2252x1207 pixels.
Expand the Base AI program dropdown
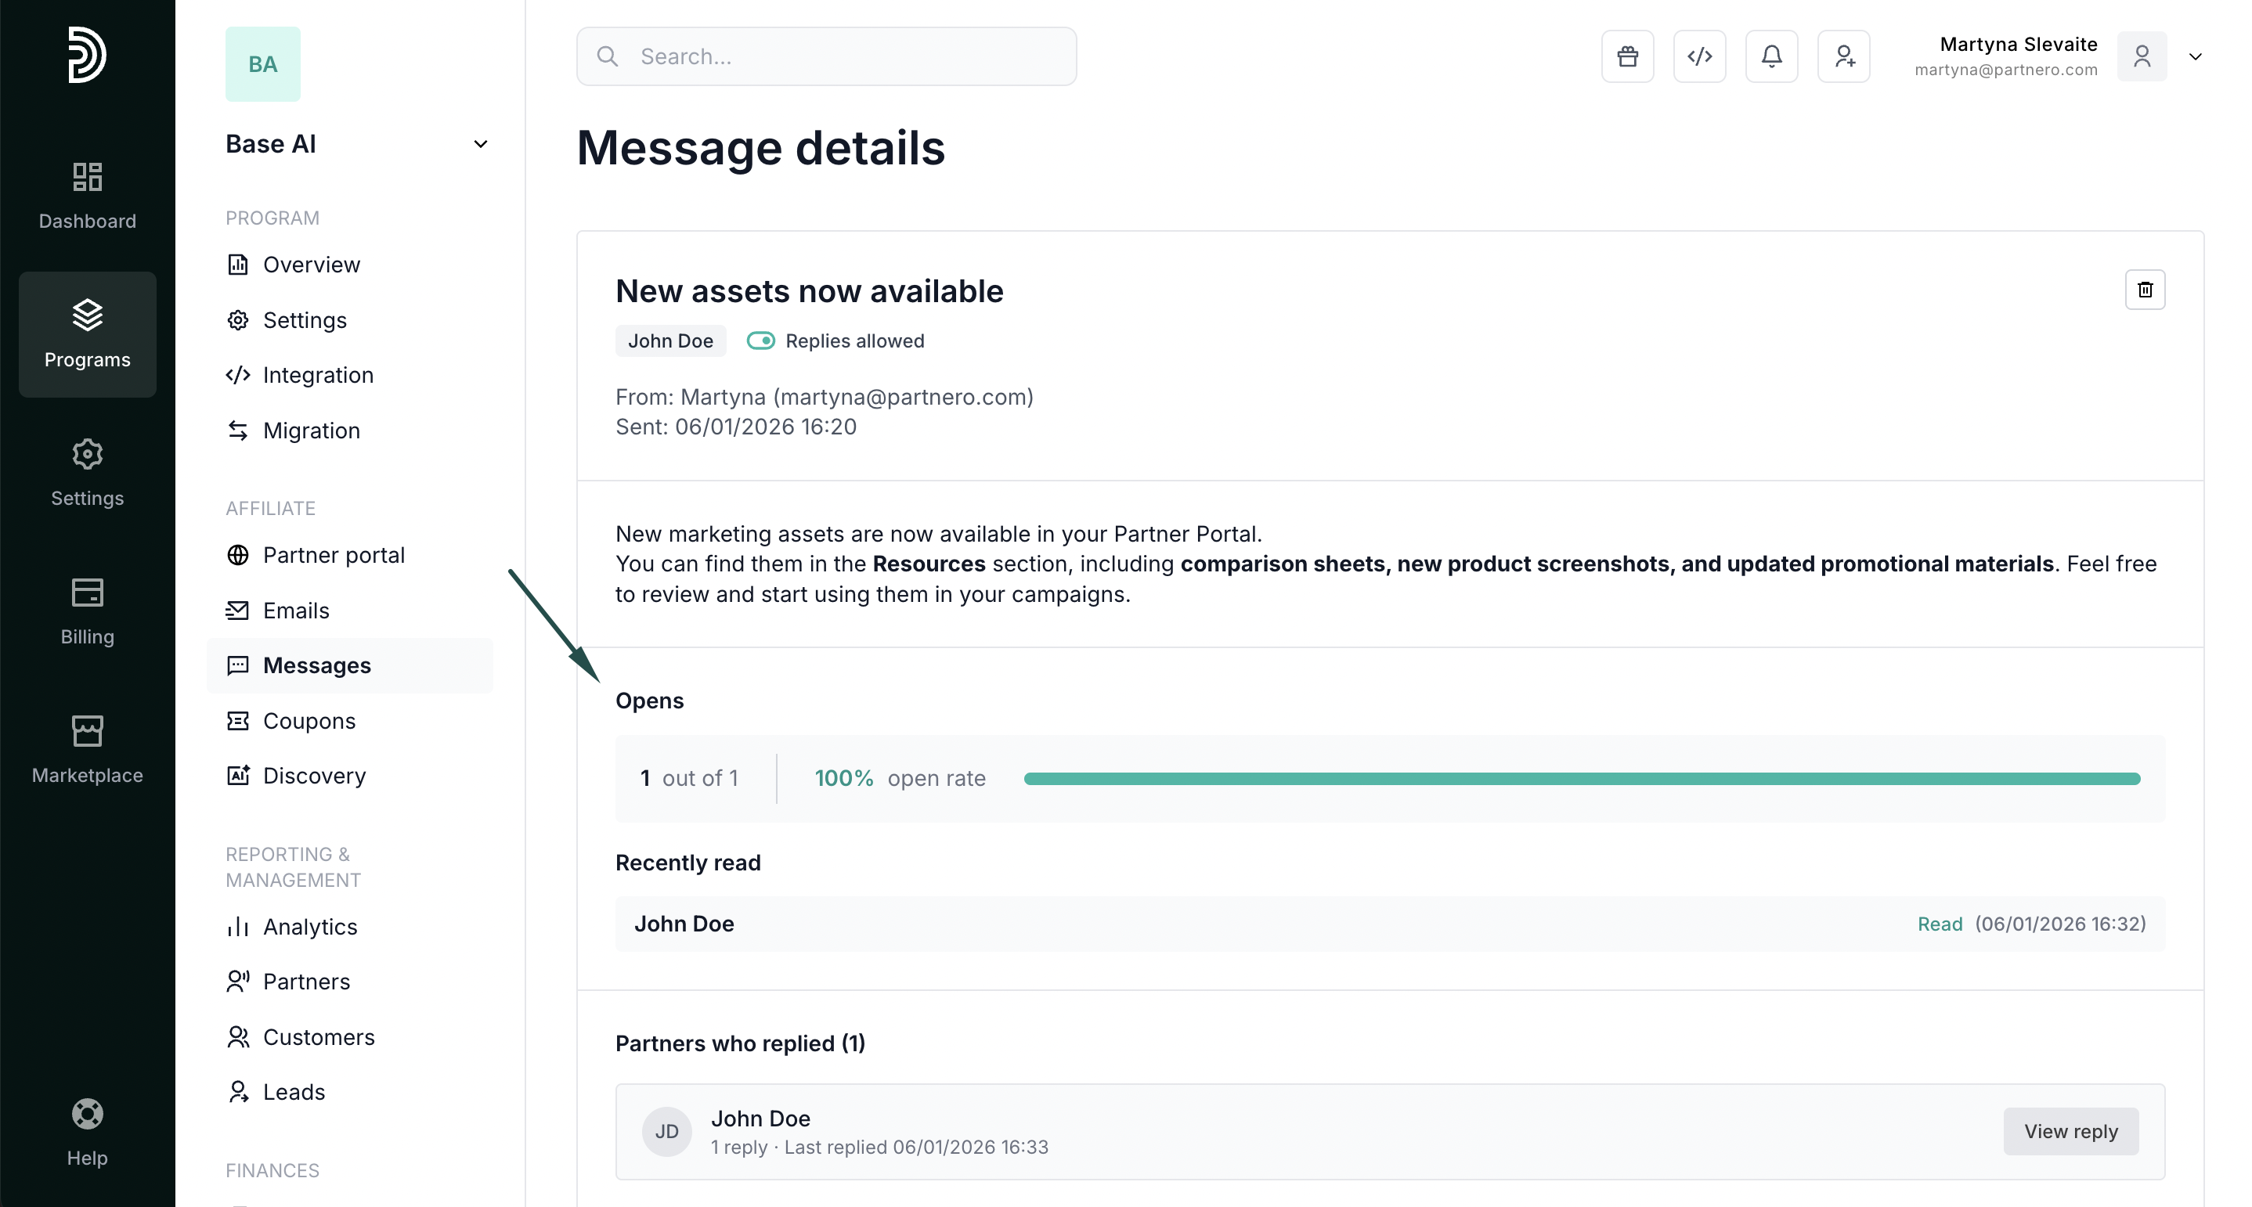coord(480,144)
